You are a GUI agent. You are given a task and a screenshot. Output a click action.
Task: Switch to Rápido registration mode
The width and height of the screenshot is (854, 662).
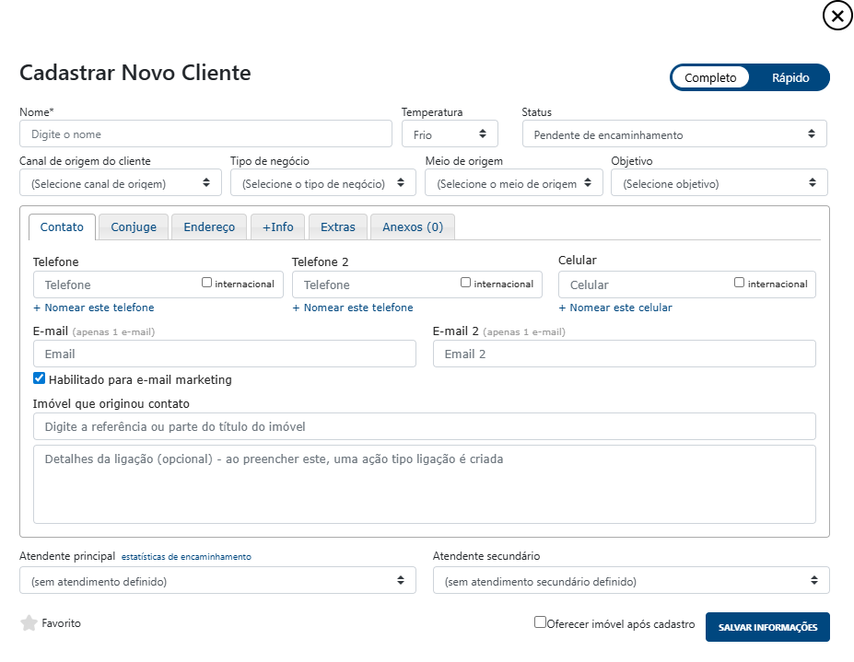click(790, 78)
